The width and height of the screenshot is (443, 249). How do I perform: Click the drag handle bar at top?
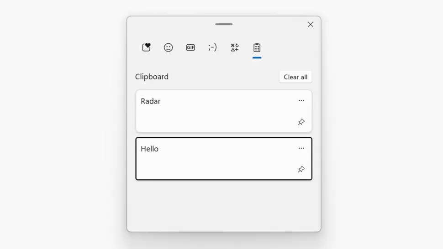point(224,24)
